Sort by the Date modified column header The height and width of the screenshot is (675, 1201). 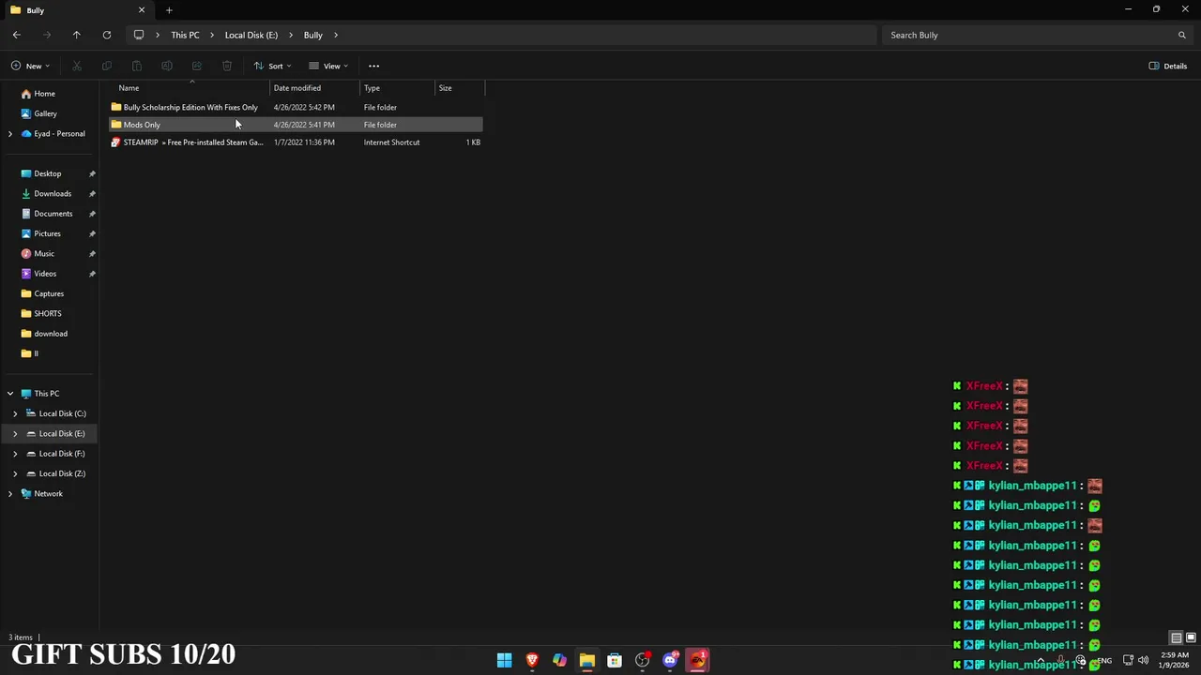[x=315, y=88]
